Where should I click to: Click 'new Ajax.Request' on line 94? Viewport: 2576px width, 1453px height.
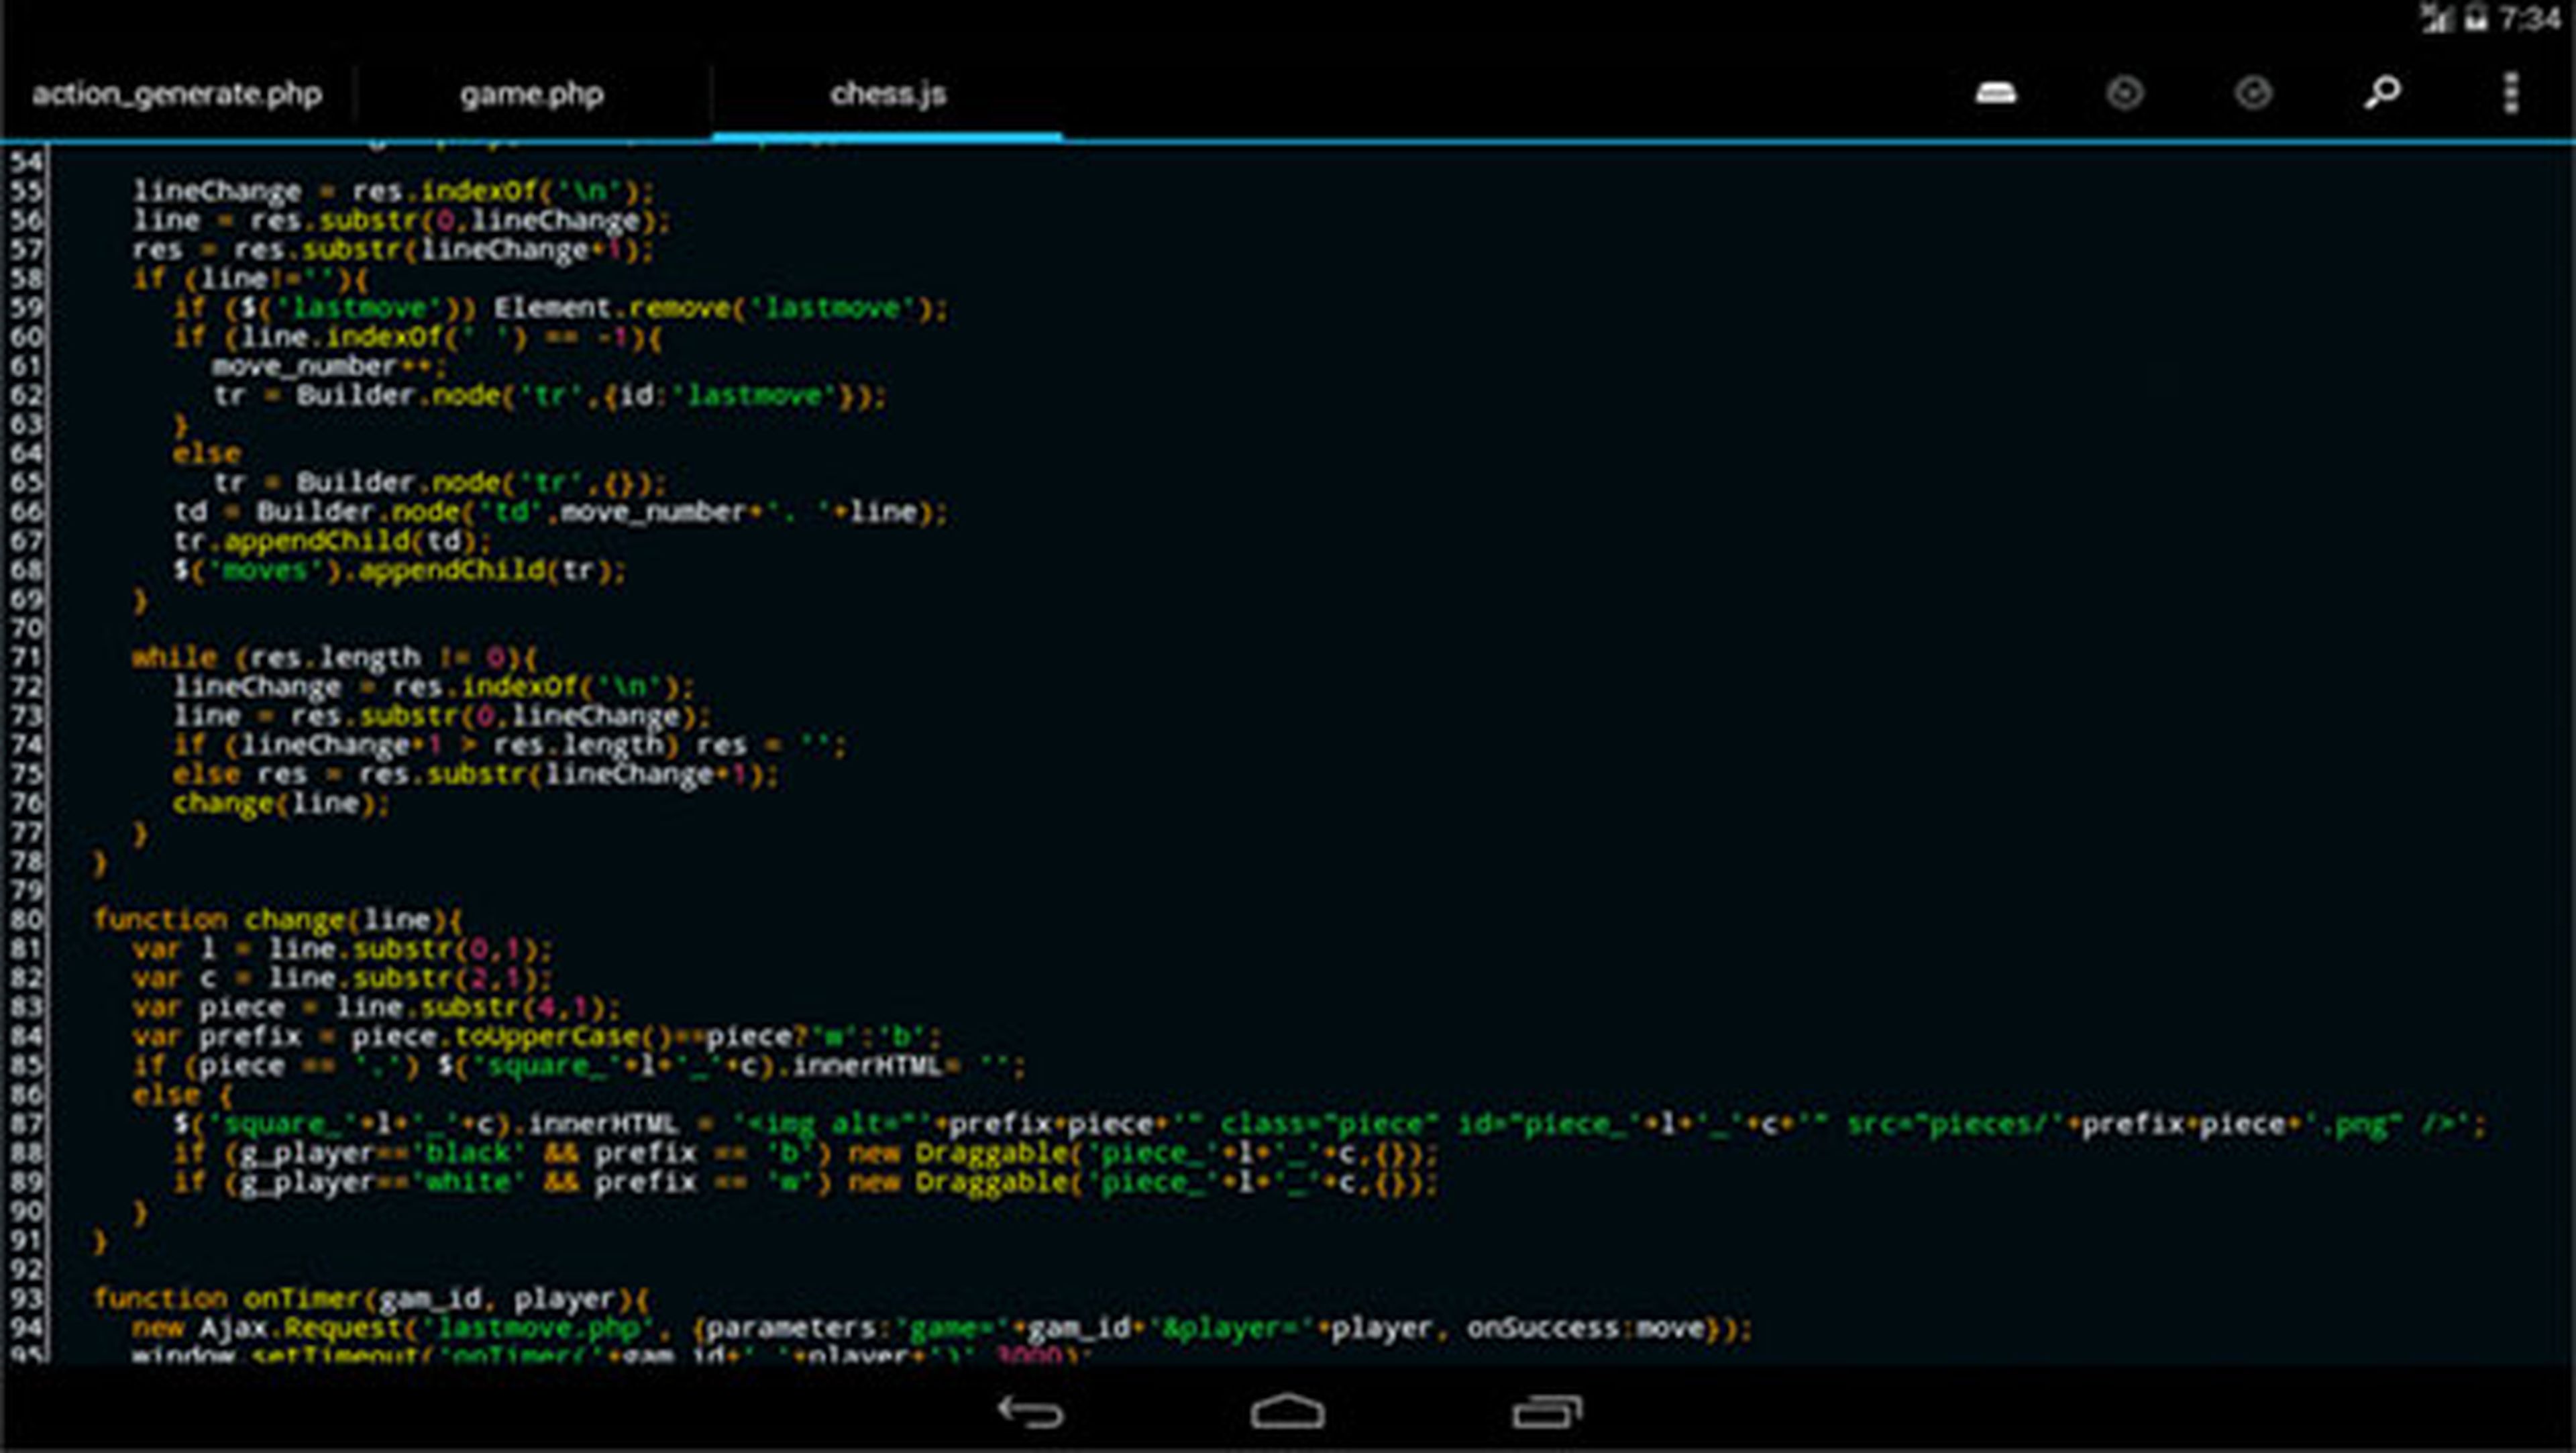click(x=268, y=1328)
